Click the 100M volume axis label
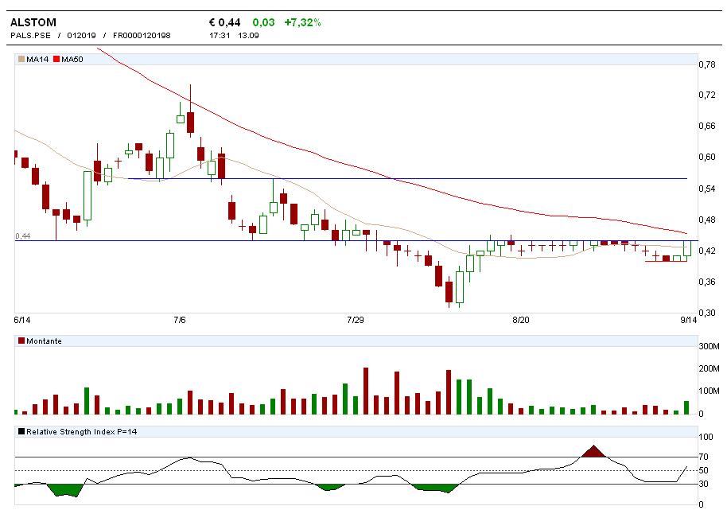 tap(709, 391)
